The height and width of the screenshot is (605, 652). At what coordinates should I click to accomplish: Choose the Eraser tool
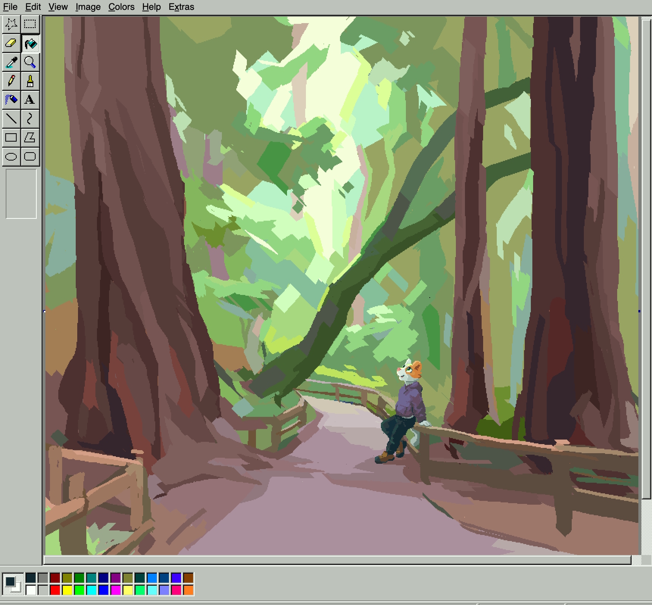point(11,43)
